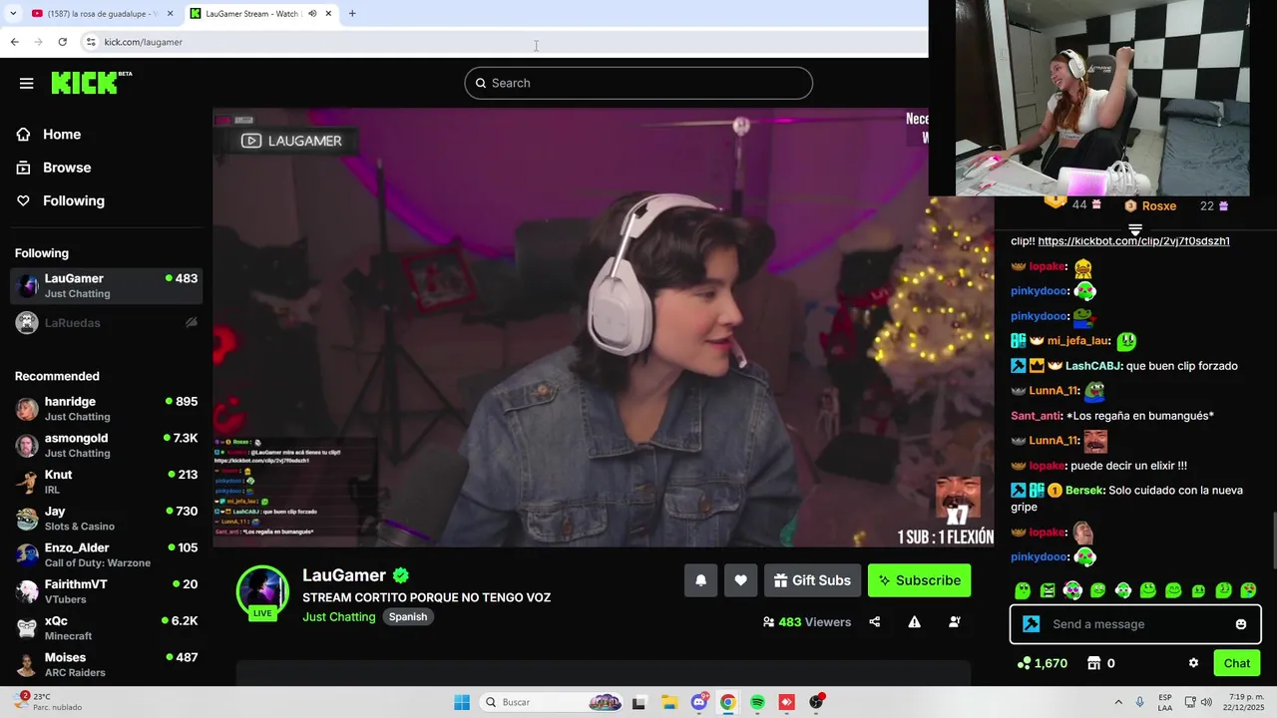This screenshot has width=1277, height=718.
Task: Toggle follow heart button
Action: click(740, 580)
